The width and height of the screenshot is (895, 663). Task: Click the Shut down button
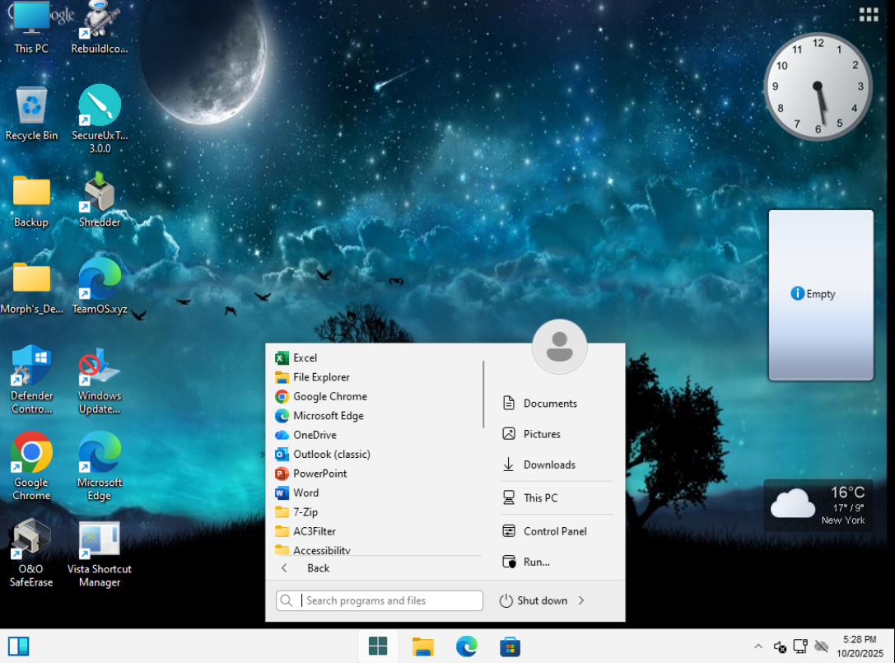point(534,600)
